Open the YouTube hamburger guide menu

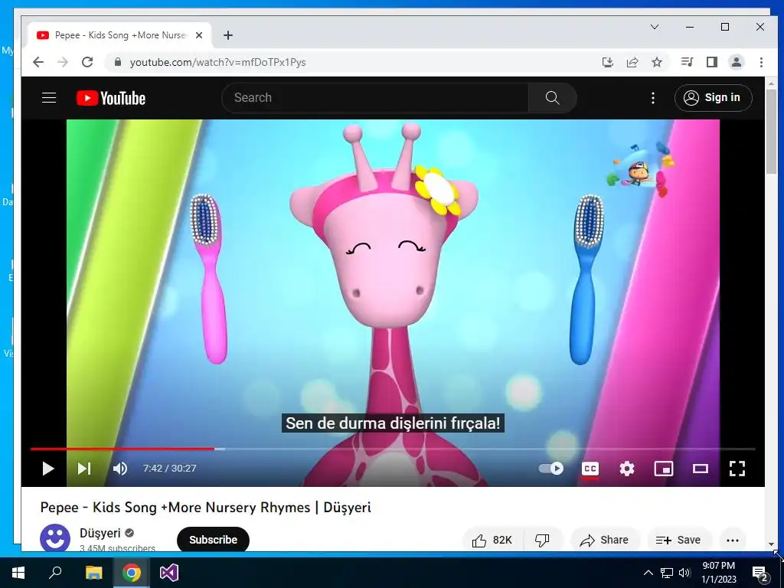pos(48,97)
